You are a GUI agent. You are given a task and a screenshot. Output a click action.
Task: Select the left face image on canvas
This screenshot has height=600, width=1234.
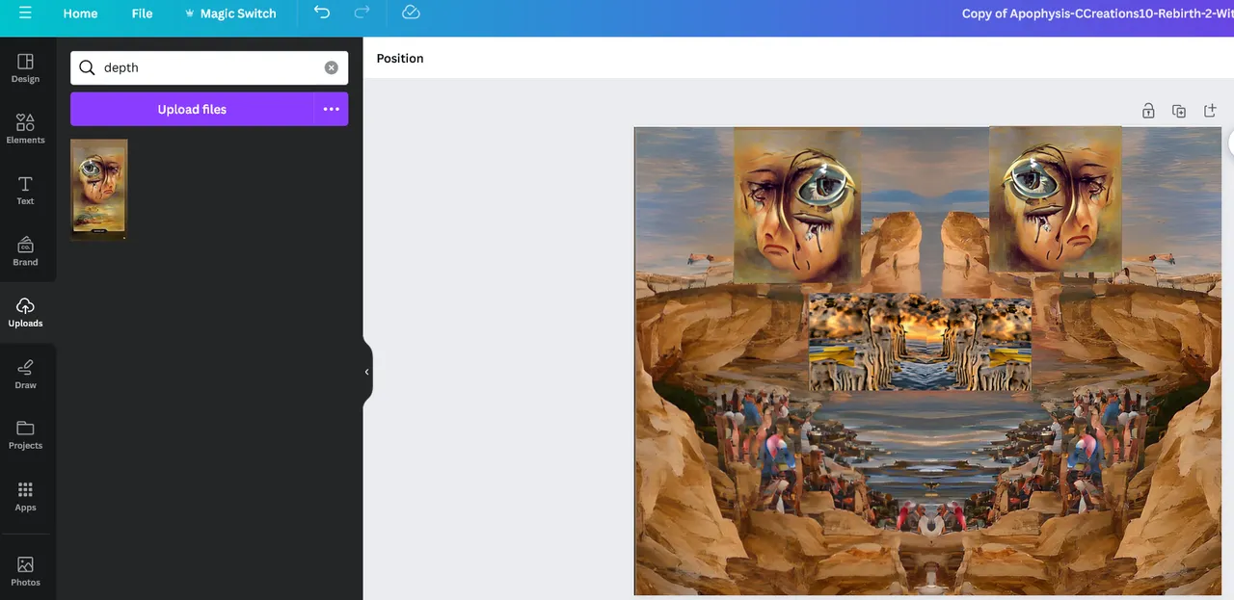point(797,205)
